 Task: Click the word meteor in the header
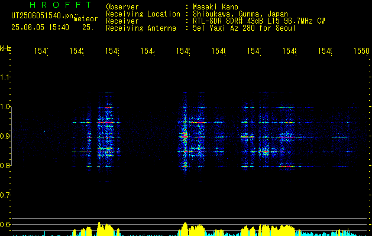click(x=86, y=19)
